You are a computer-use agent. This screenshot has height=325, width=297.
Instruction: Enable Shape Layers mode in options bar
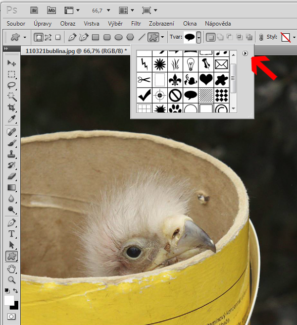pyautogui.click(x=39, y=37)
